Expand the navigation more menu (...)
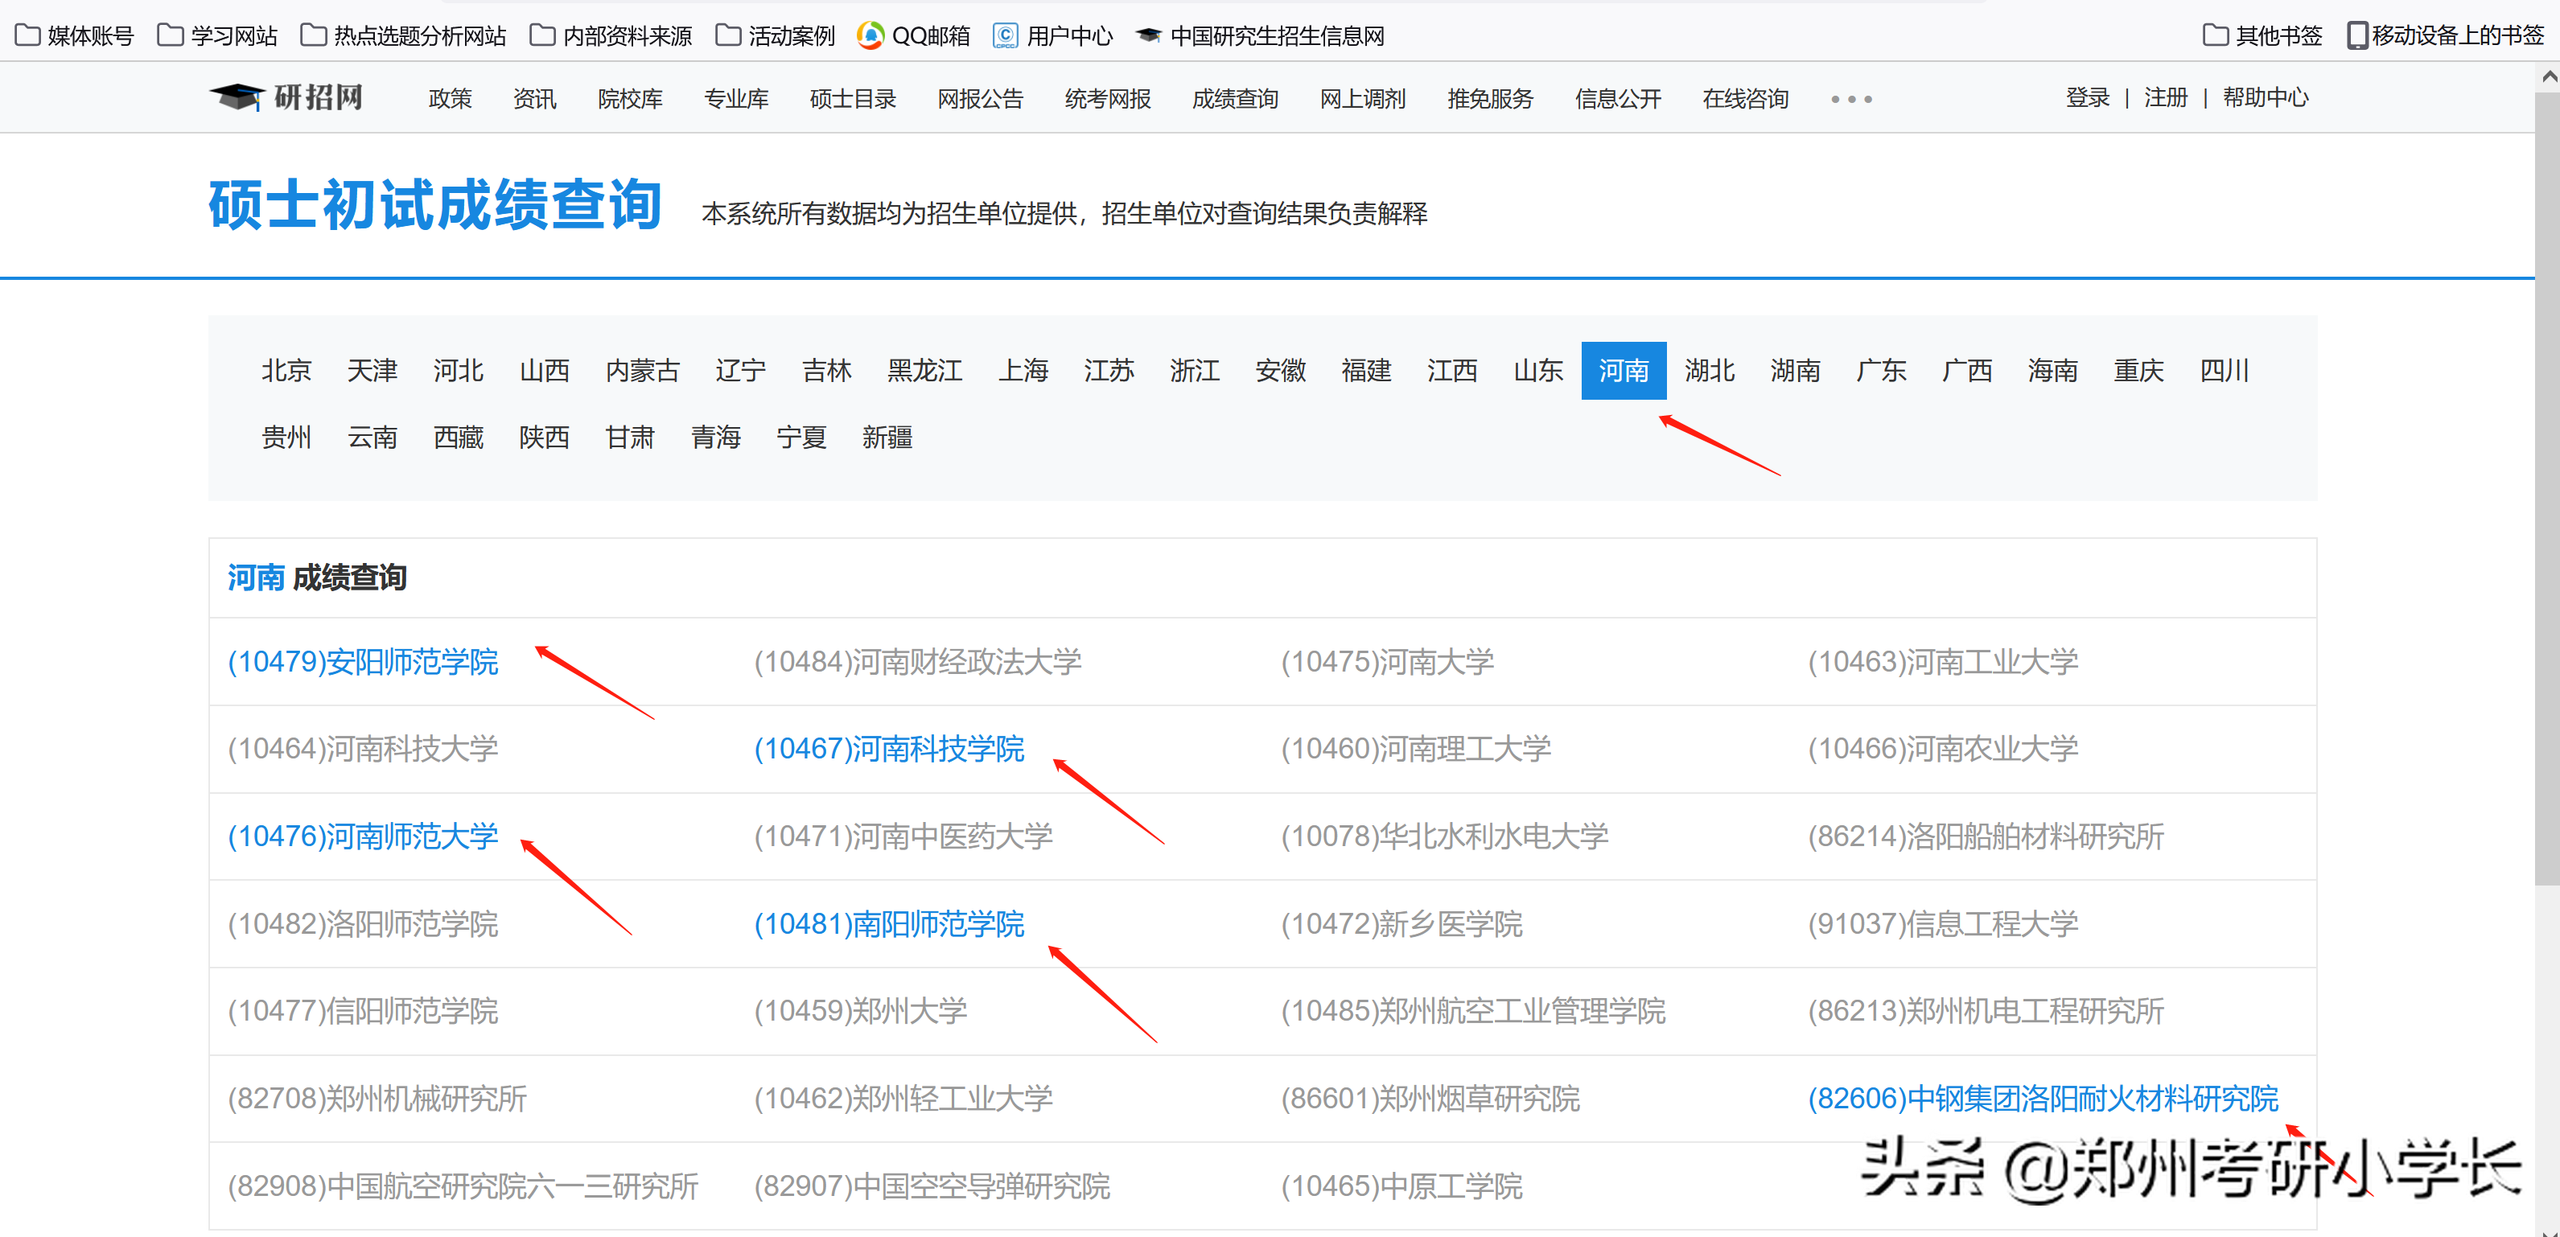 [1850, 98]
